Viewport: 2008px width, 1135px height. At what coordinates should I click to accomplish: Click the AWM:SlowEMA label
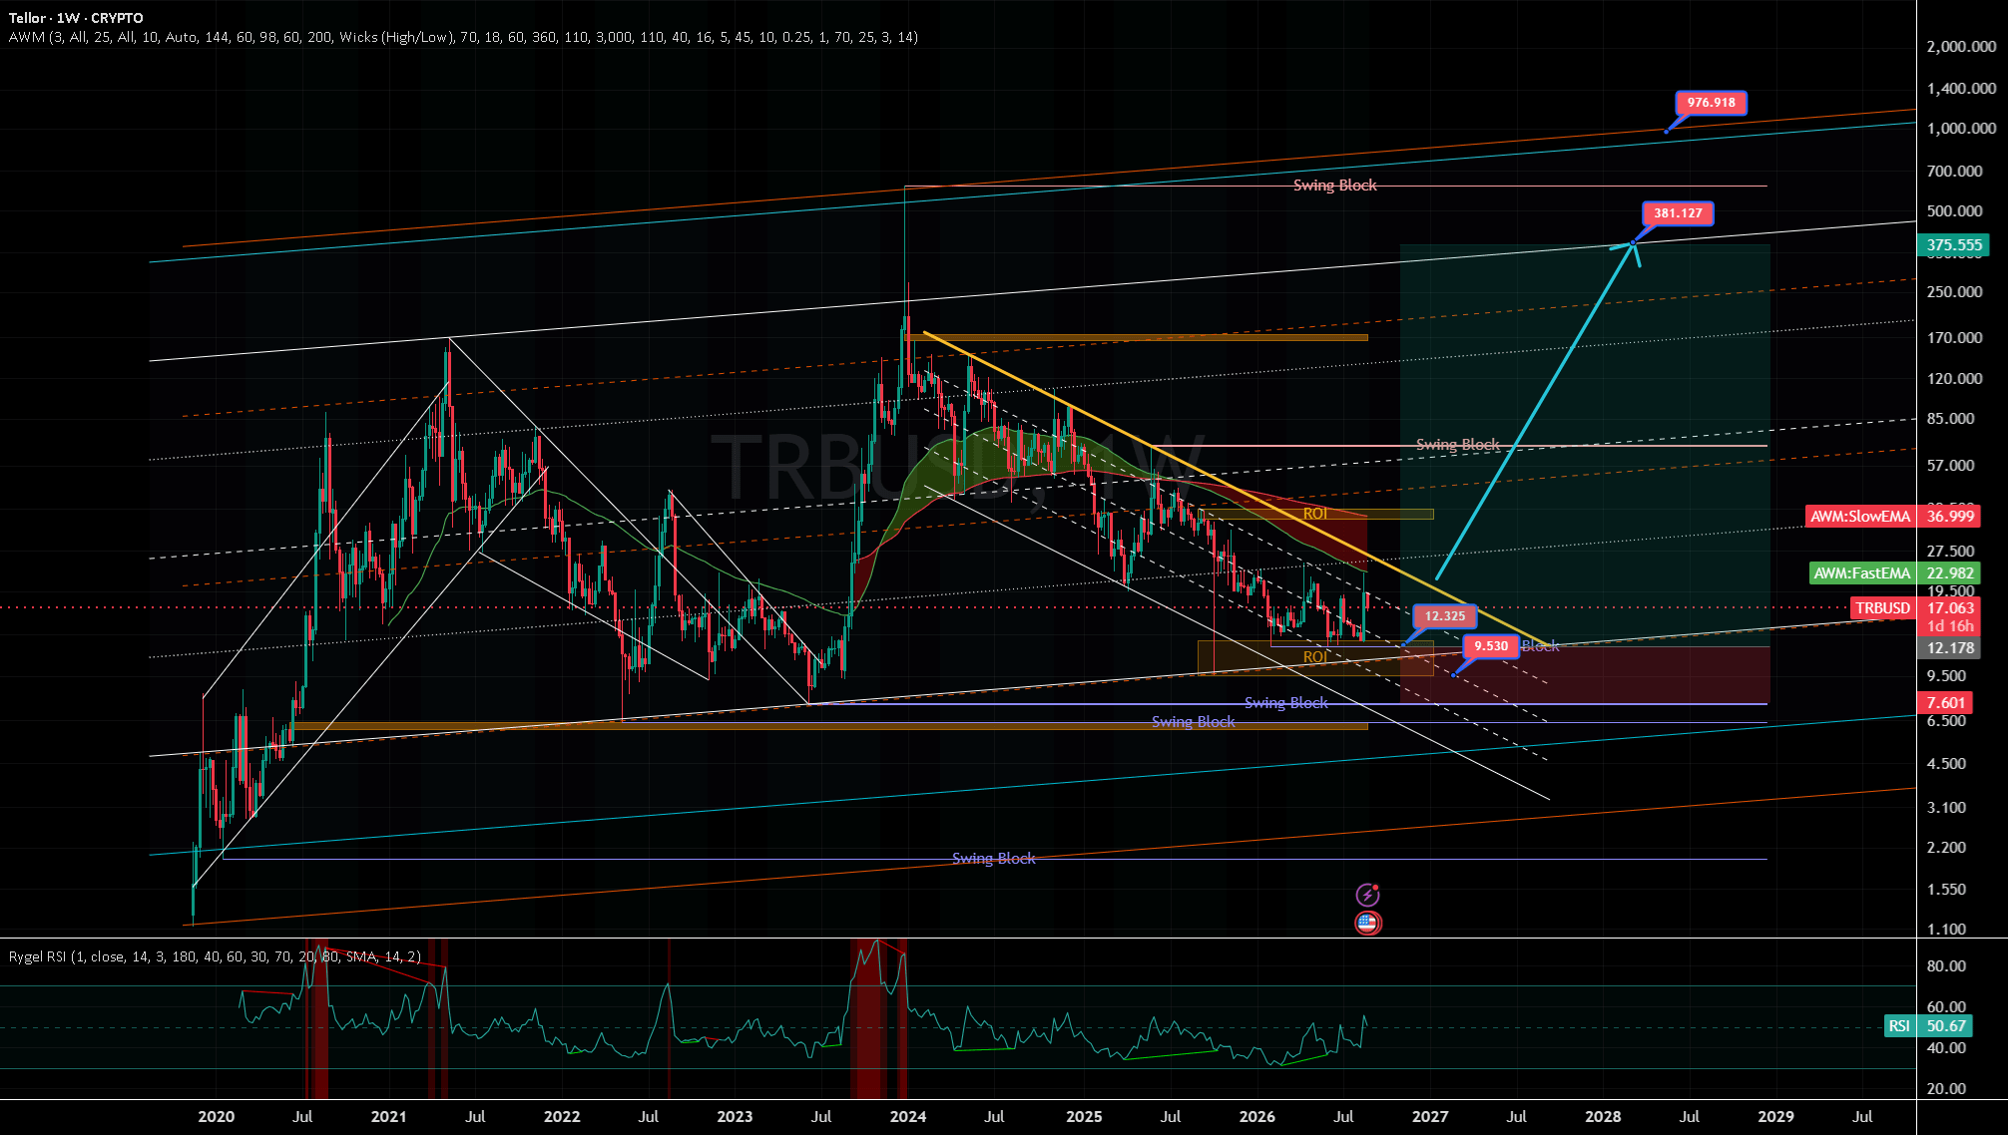point(1860,517)
